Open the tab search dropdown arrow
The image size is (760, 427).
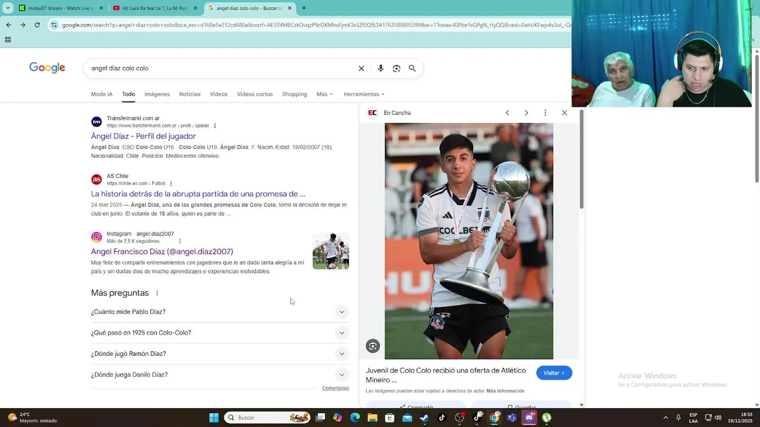pos(8,8)
